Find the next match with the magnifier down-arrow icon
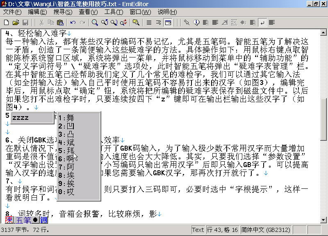328x236 pixels. tap(114, 23)
